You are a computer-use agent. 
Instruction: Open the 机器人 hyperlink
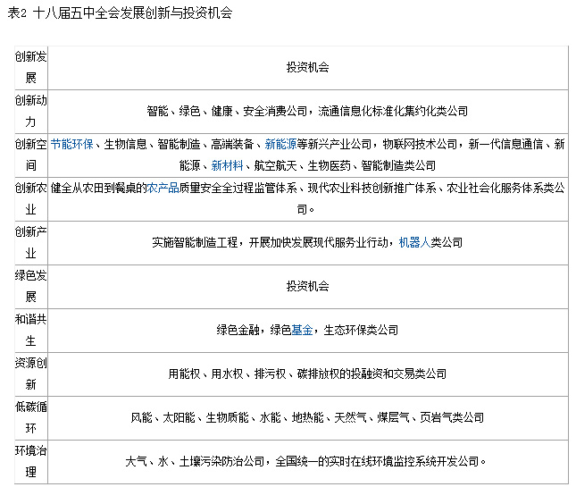(x=413, y=242)
